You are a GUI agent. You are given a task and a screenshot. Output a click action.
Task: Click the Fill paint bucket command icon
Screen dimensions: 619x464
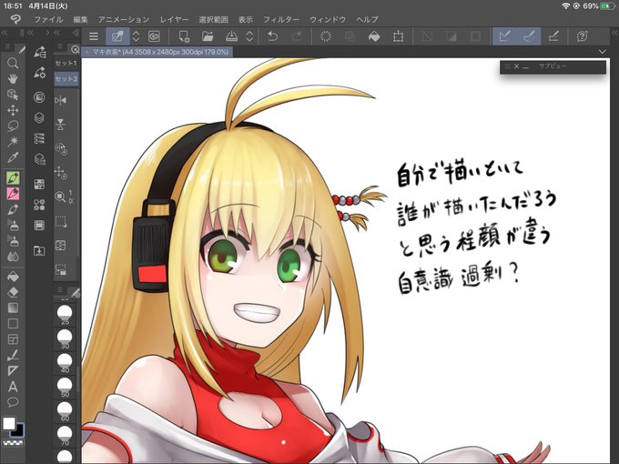[374, 36]
